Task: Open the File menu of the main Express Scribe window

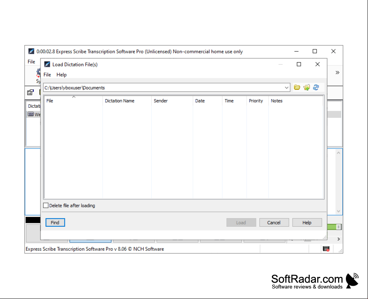Action: coord(31,62)
